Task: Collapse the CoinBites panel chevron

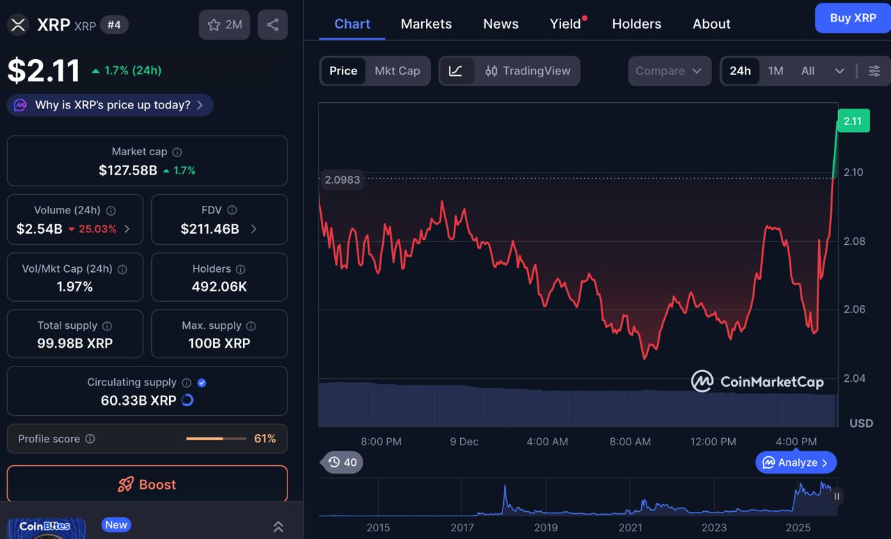Action: [278, 526]
